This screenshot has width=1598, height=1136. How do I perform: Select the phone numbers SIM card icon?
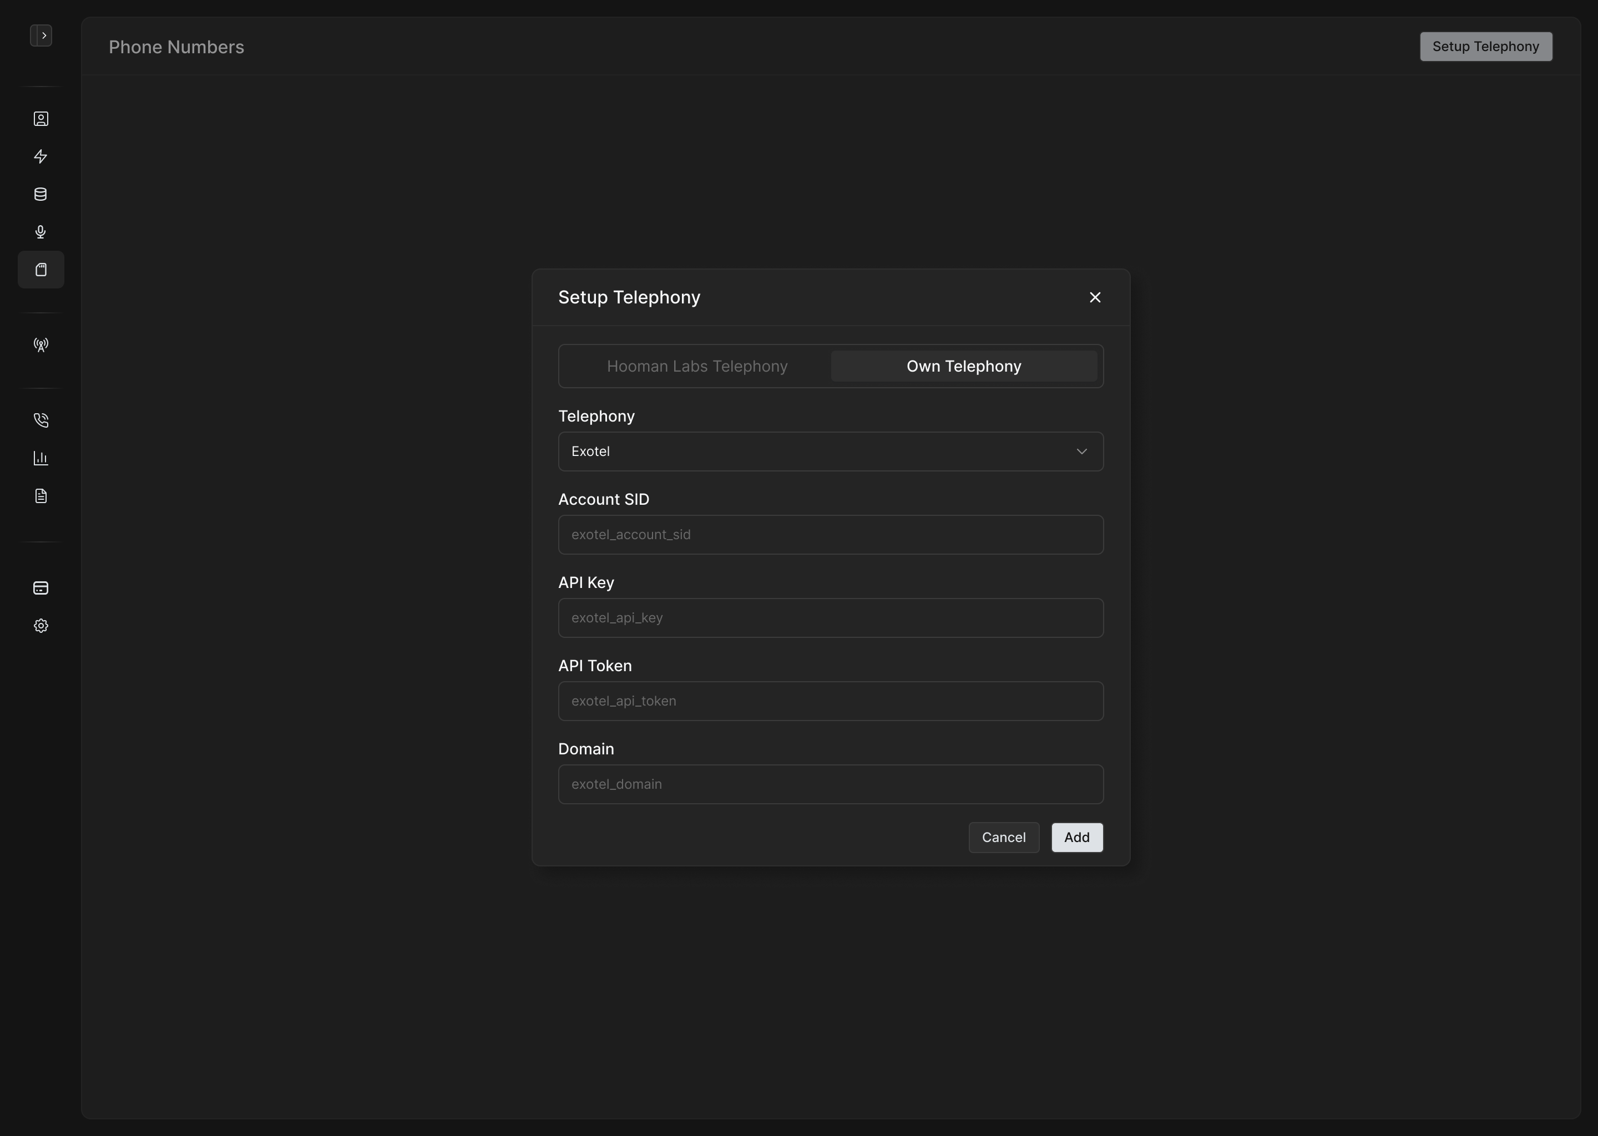click(41, 270)
